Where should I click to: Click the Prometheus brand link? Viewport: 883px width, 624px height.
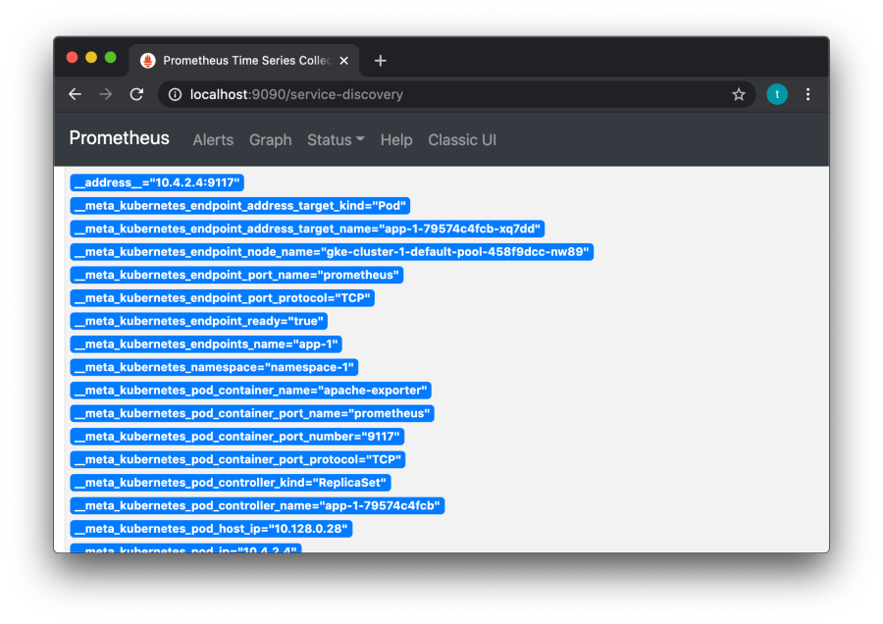click(120, 138)
